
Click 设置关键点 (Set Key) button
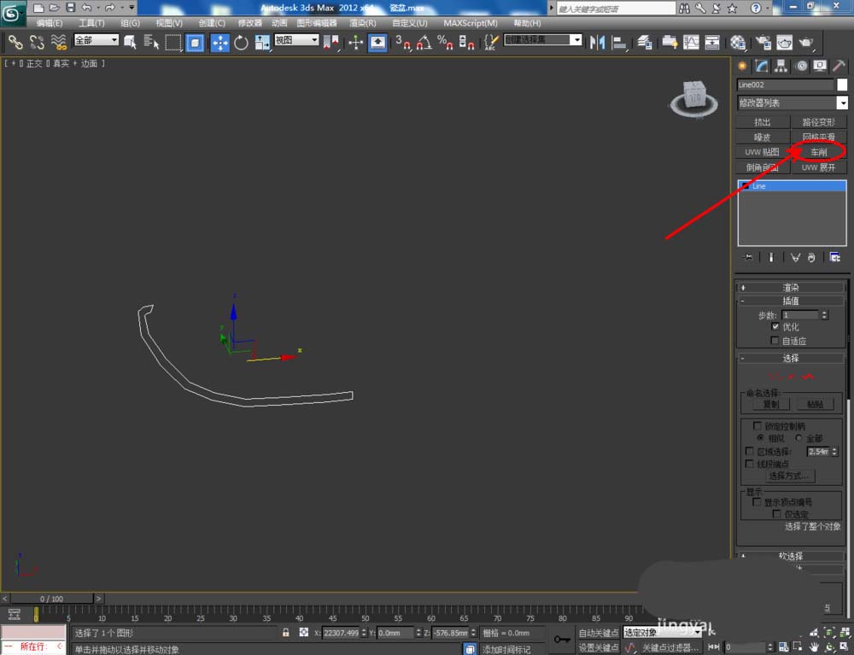click(599, 647)
